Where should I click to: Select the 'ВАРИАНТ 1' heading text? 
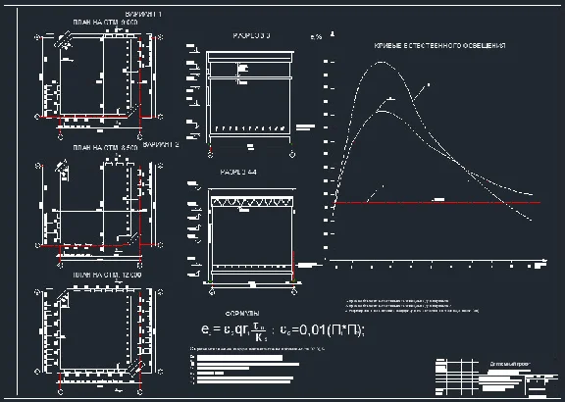(x=143, y=15)
